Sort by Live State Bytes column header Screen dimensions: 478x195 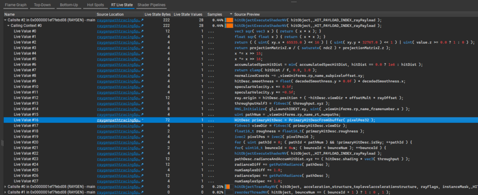tap(158, 14)
